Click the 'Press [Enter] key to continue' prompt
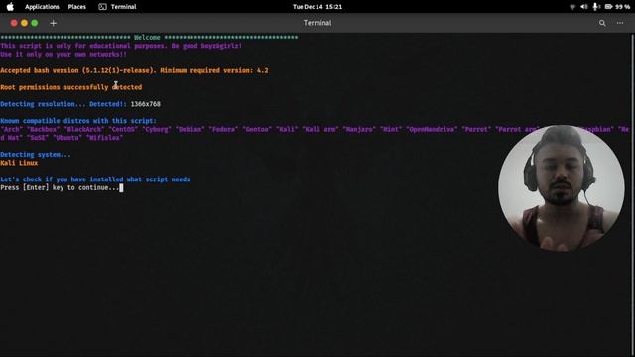Image resolution: width=635 pixels, height=357 pixels. tap(60, 188)
